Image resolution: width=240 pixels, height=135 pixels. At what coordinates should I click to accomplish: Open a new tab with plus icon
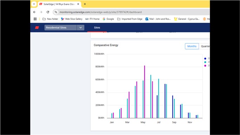click(x=85, y=4)
